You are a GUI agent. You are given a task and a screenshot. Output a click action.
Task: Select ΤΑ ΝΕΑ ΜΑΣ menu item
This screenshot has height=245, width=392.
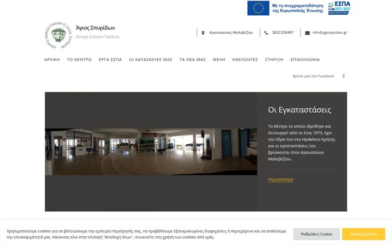pos(193,59)
